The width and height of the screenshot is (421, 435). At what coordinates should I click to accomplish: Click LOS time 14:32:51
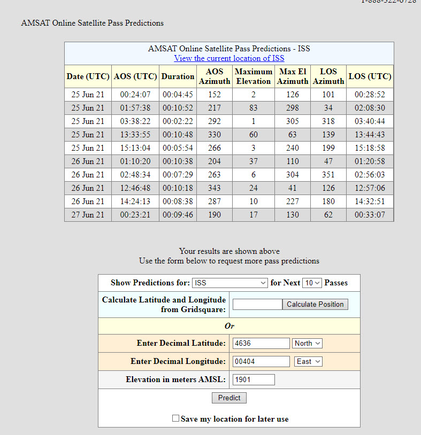pos(370,201)
